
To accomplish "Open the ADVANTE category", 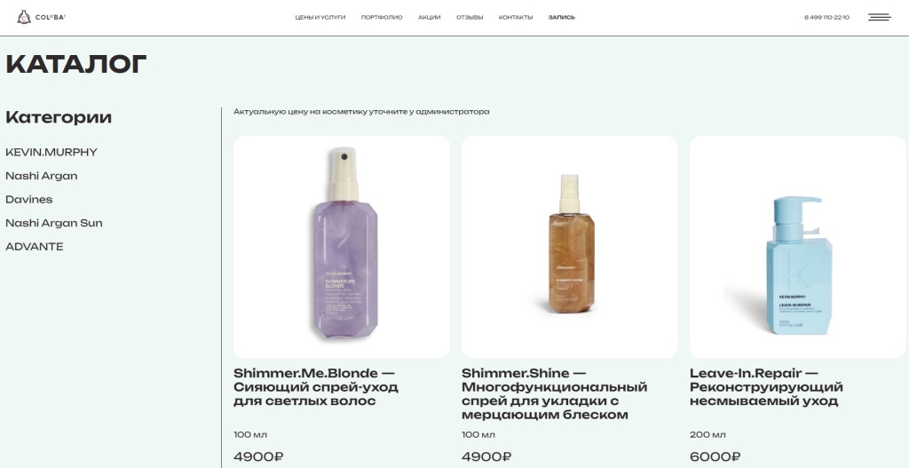I will pyautogui.click(x=35, y=247).
